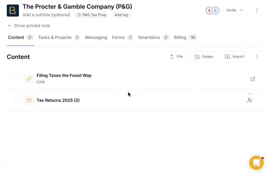Create a new Folder
This screenshot has height=174, width=266.
(x=204, y=57)
